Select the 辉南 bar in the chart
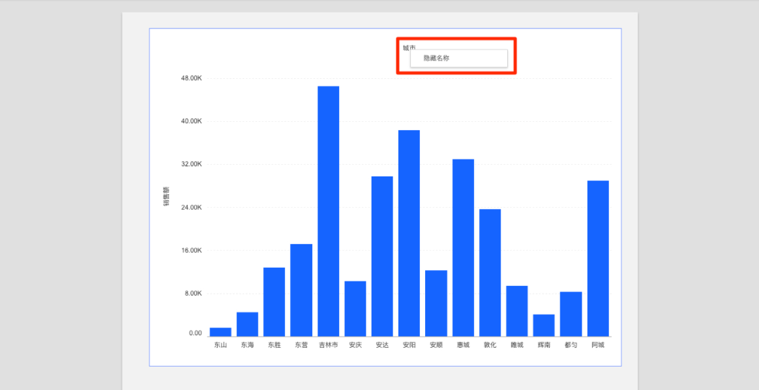This screenshot has height=390, width=759. click(x=544, y=326)
